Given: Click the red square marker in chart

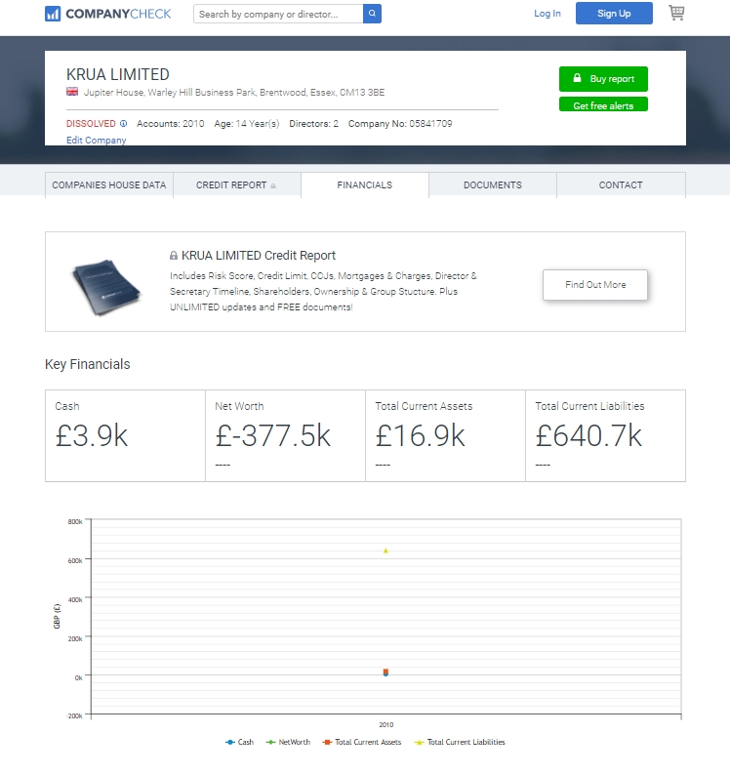Looking at the screenshot, I should tap(385, 672).
